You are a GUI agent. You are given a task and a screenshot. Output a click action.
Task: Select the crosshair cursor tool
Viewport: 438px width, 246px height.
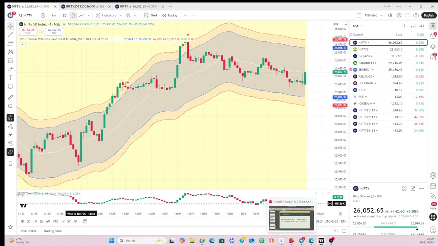(x=10, y=26)
